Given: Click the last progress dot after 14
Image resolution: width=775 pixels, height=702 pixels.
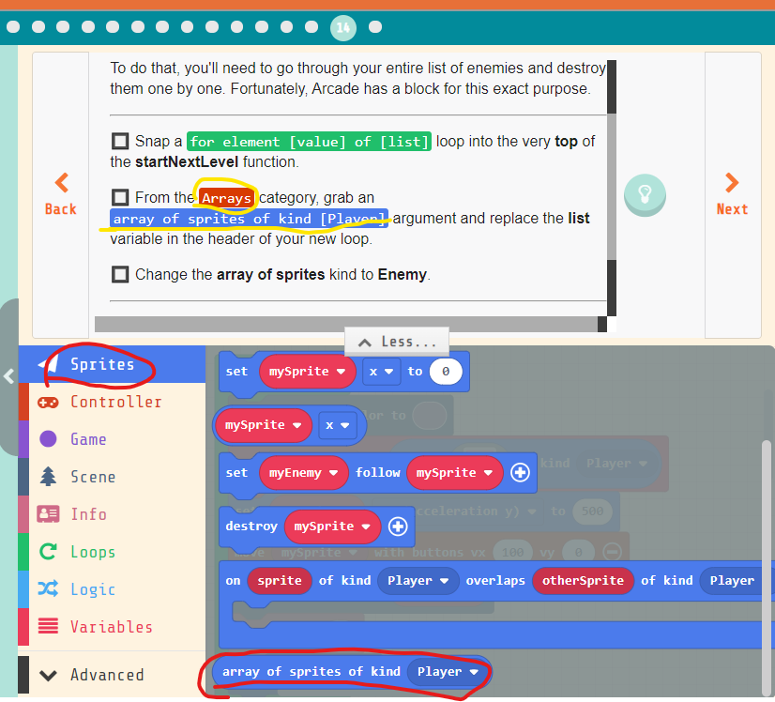Looking at the screenshot, I should point(375,26).
